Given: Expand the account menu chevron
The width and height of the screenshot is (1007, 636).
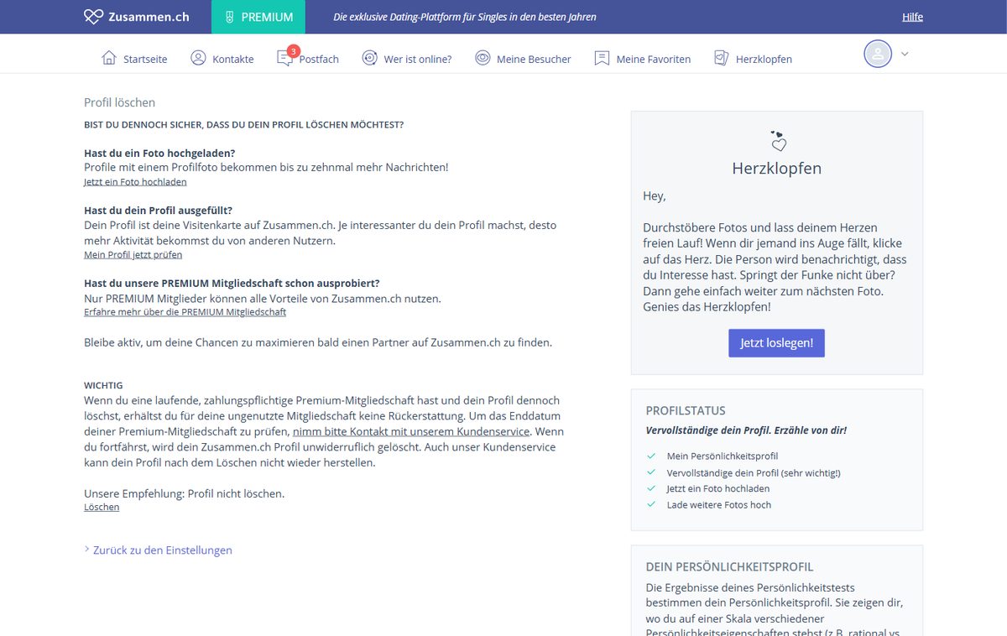Looking at the screenshot, I should pyautogui.click(x=904, y=54).
